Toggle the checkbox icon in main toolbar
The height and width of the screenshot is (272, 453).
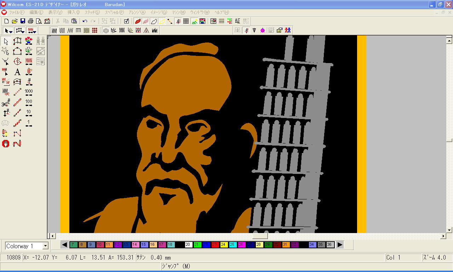126,21
